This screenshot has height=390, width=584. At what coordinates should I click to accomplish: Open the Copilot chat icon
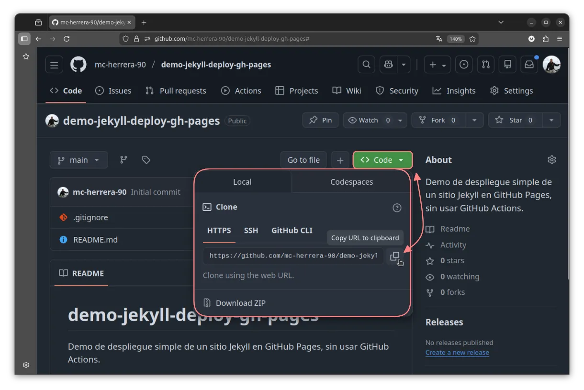[388, 64]
